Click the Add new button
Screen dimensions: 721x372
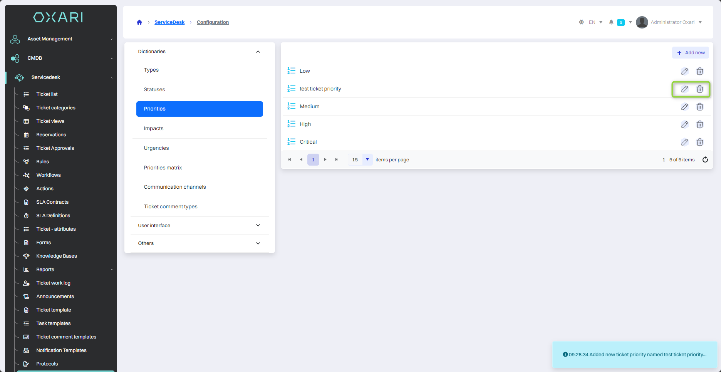[691, 53]
